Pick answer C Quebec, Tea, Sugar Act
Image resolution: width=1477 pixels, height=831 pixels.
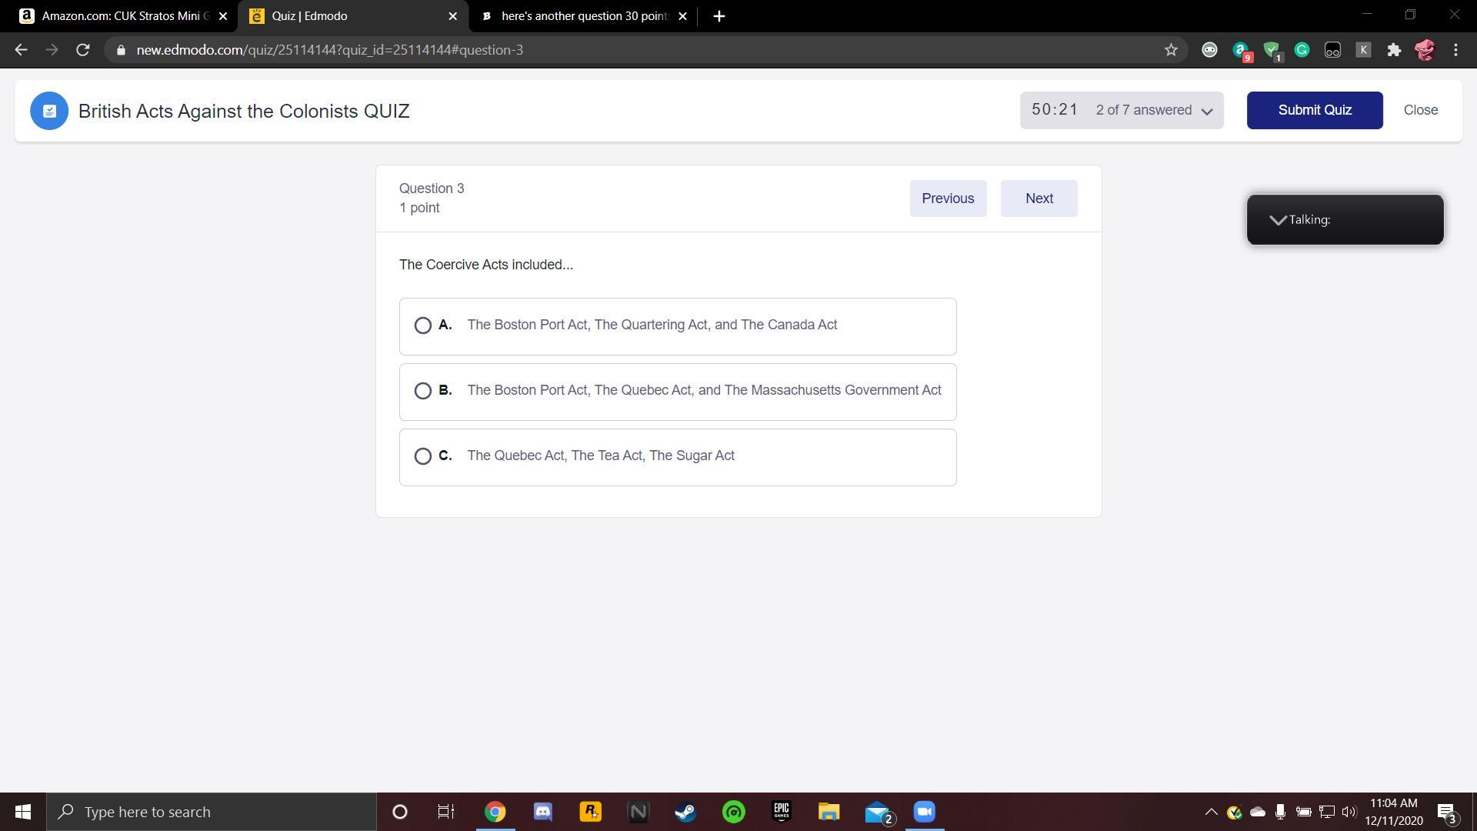pyautogui.click(x=422, y=456)
